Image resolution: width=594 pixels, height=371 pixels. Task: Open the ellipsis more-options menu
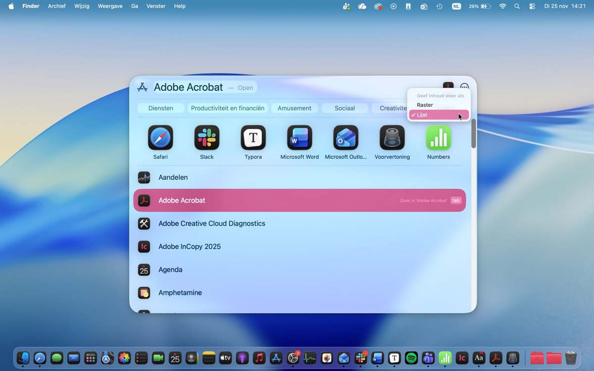464,87
